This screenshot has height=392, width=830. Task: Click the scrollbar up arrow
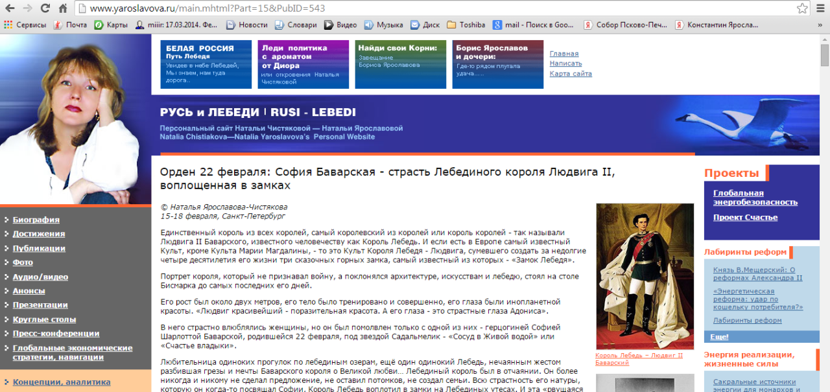[824, 39]
